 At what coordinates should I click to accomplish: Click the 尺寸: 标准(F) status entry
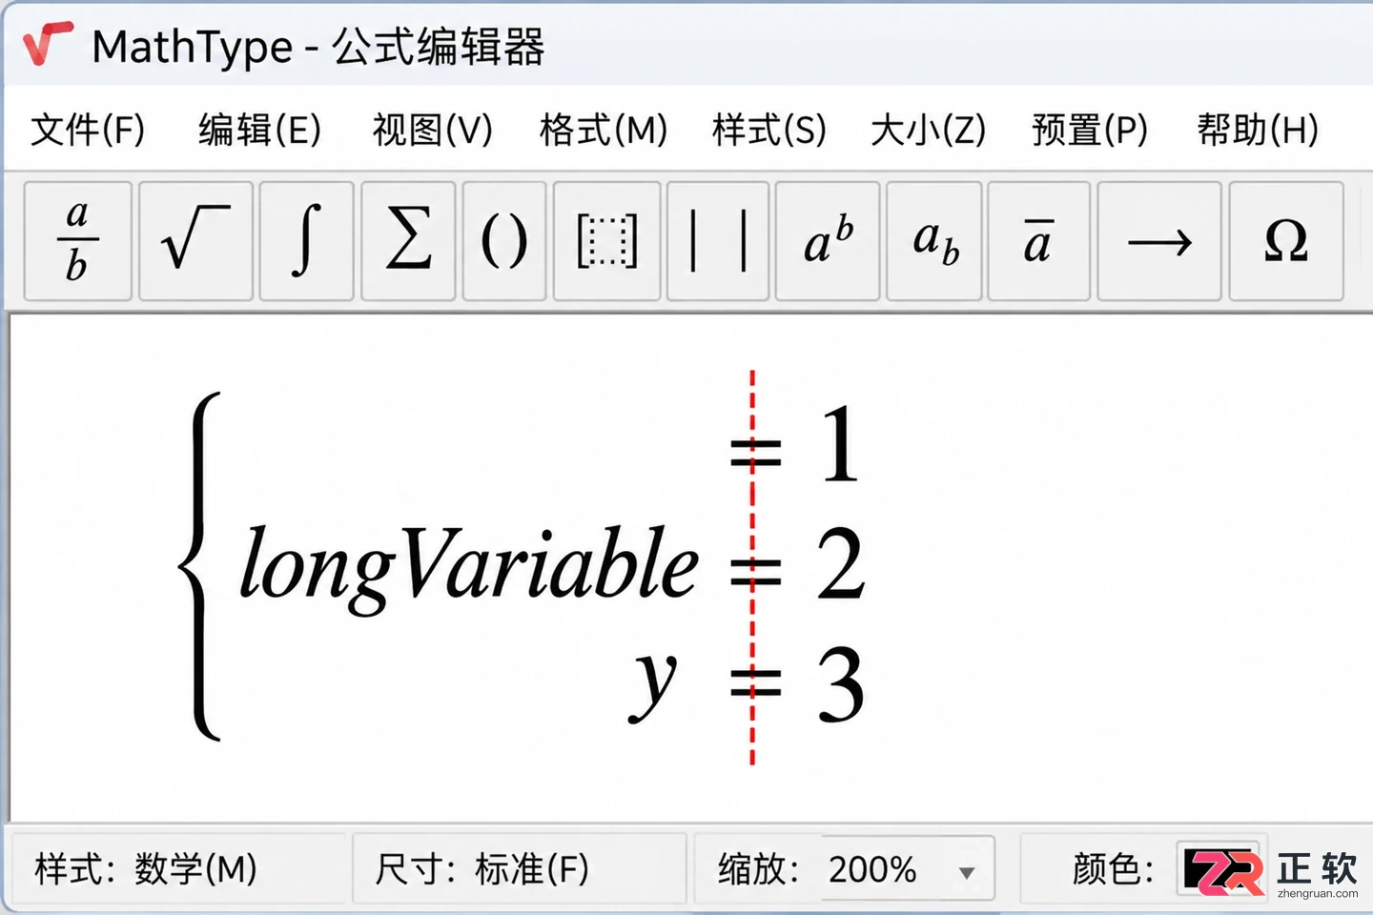pyautogui.click(x=482, y=869)
